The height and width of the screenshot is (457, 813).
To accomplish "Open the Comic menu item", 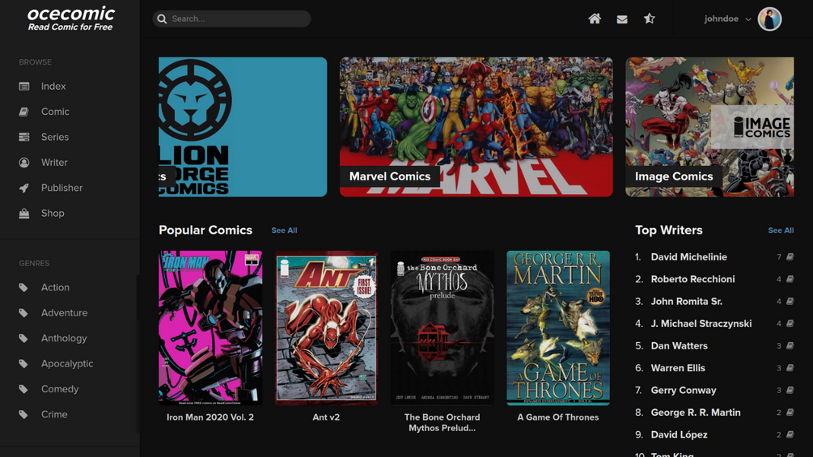I will (55, 112).
